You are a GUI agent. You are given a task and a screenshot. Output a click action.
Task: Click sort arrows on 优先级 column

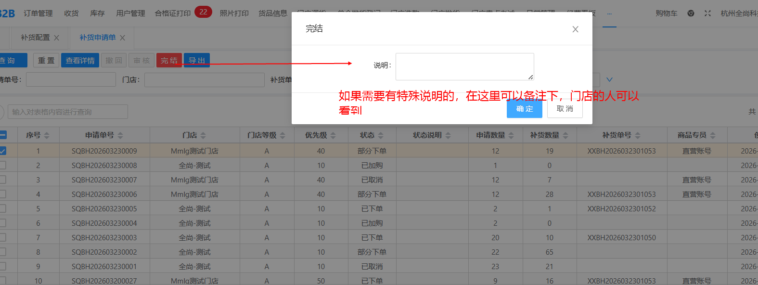(333, 136)
